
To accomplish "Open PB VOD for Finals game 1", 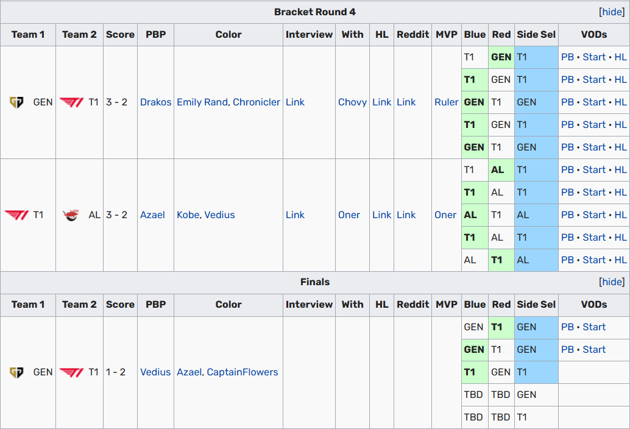I will (567, 327).
